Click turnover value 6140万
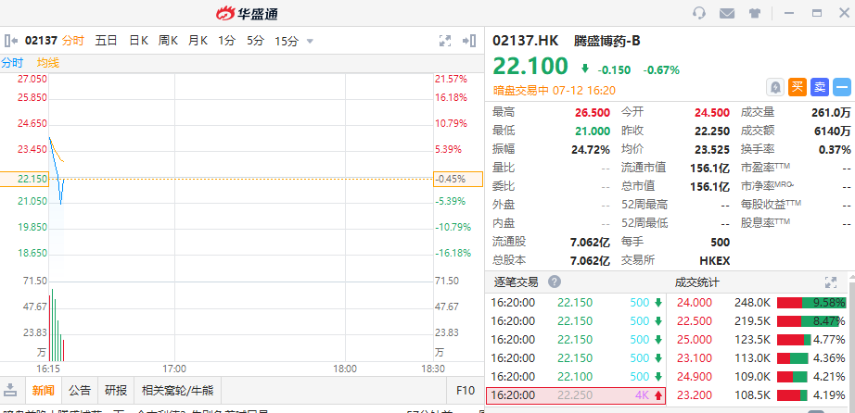Image resolution: width=855 pixels, height=413 pixels. pyautogui.click(x=833, y=131)
